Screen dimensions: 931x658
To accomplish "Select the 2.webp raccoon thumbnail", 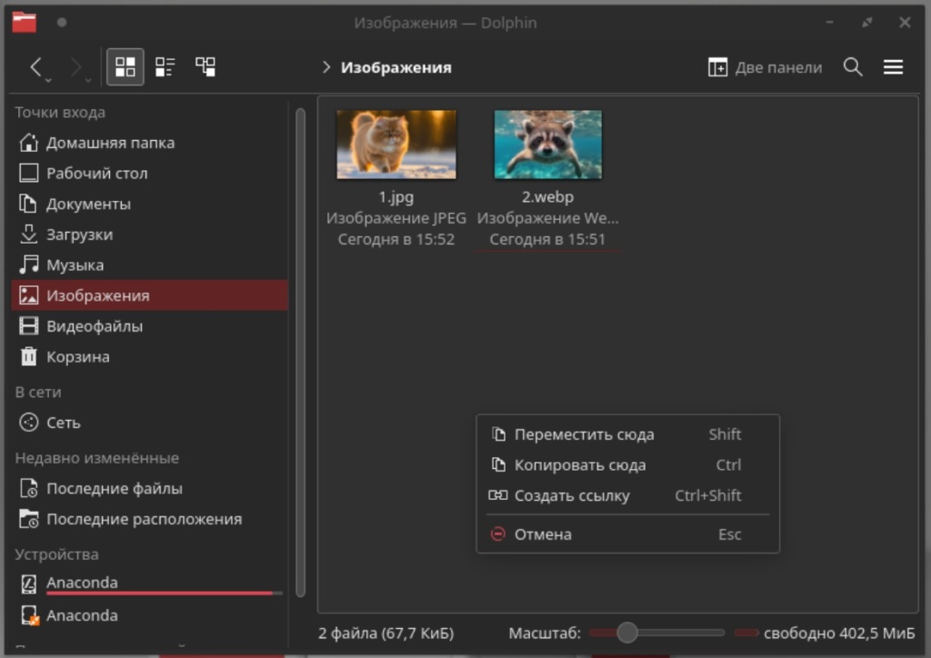I will coord(547,145).
